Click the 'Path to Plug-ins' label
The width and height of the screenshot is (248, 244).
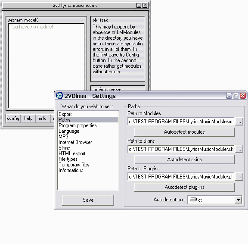point(143,169)
